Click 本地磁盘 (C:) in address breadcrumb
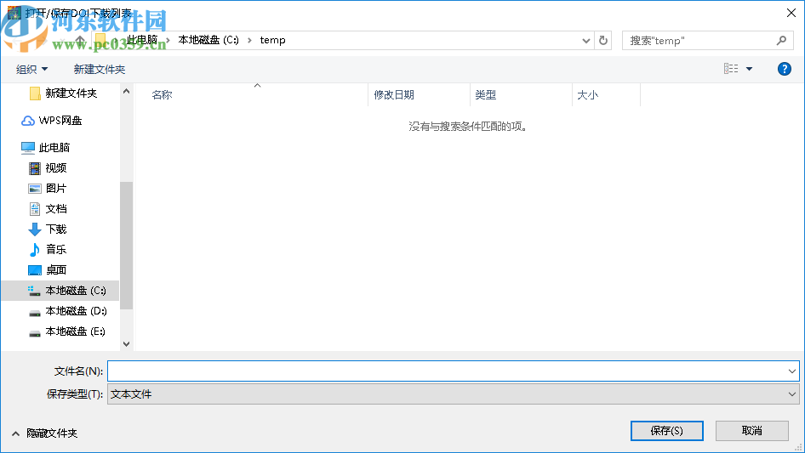Screen dimensions: 805x453 point(208,40)
